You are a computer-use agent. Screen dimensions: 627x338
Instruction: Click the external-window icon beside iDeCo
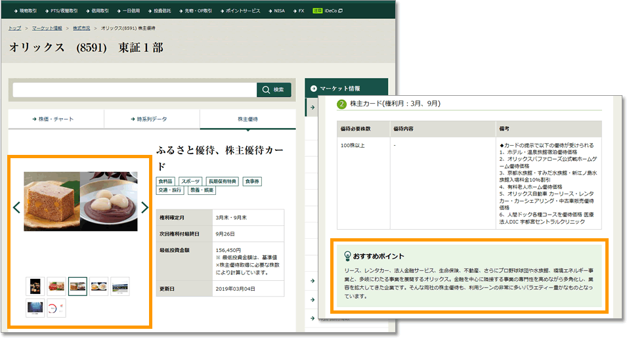(340, 11)
